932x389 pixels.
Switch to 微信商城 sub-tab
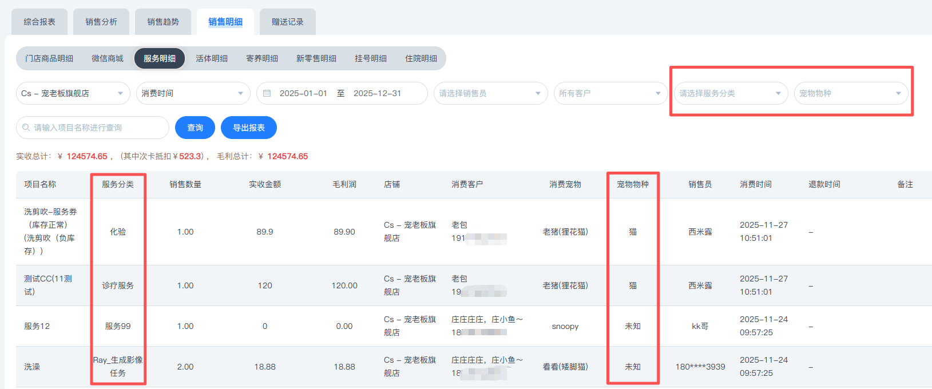click(x=108, y=58)
